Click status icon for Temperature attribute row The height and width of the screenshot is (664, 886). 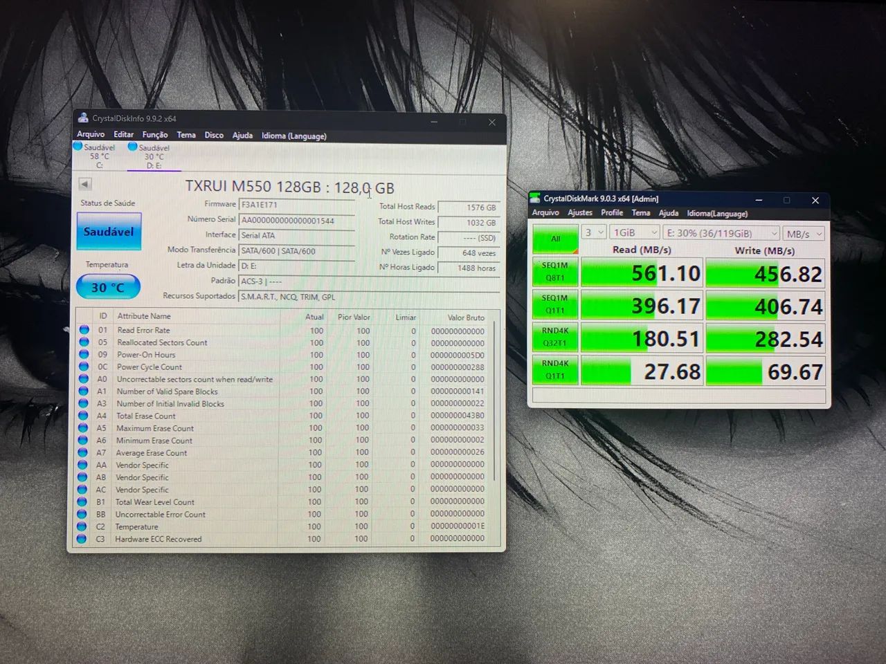82,526
